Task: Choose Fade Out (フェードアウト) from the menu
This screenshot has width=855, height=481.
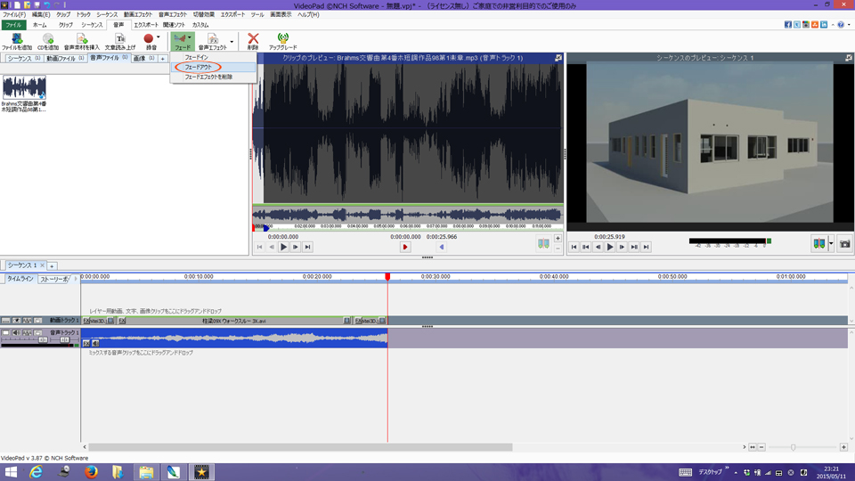Action: 213,67
